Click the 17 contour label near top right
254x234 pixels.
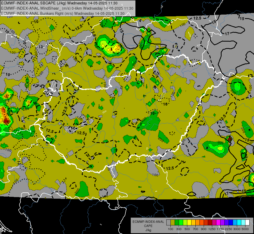(227, 34)
